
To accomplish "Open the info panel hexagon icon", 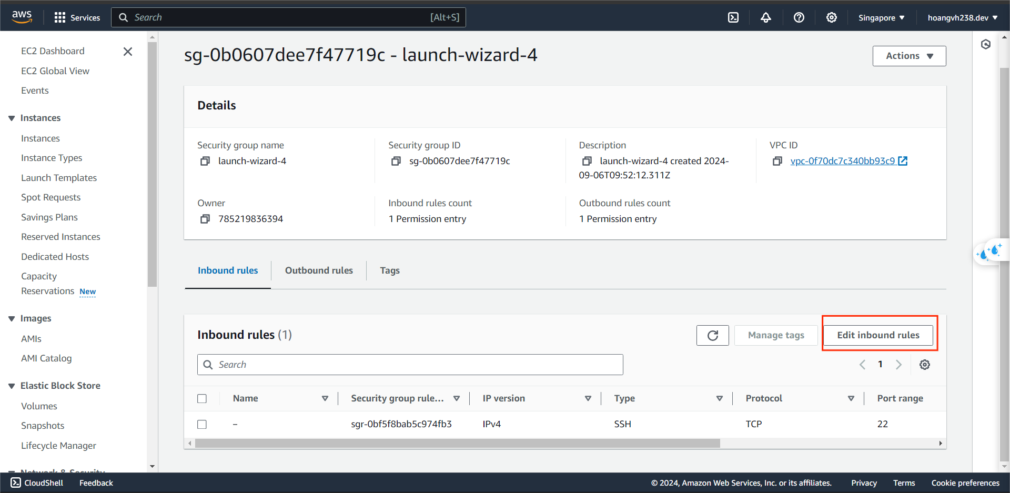I will (986, 44).
